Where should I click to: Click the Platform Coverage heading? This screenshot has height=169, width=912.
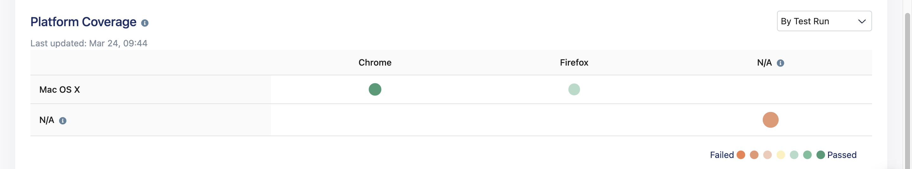tap(83, 22)
